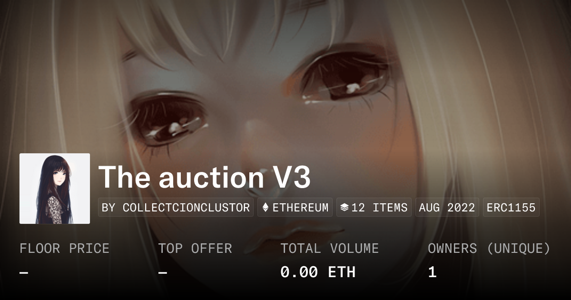Click the collection avatar thumbnail
Screen dimensions: 571x300
click(x=55, y=189)
